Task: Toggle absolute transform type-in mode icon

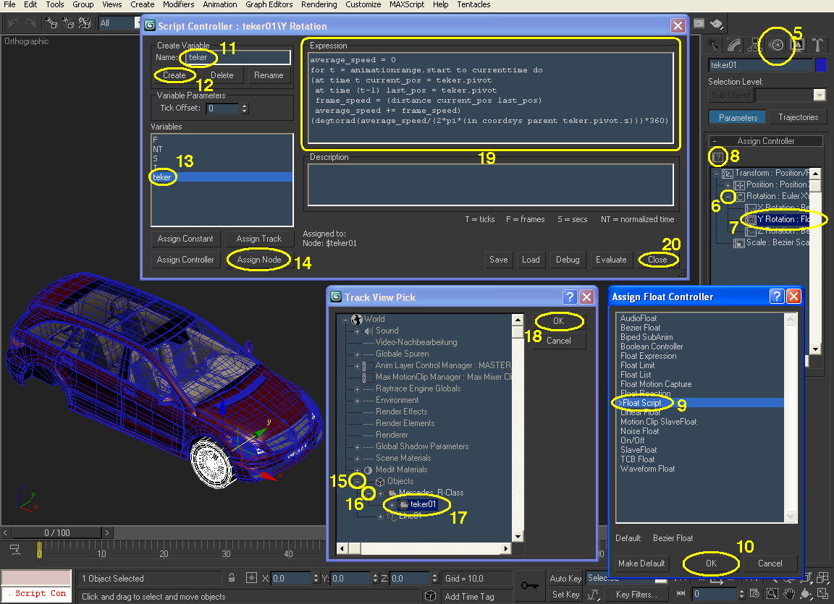Action: click(251, 578)
